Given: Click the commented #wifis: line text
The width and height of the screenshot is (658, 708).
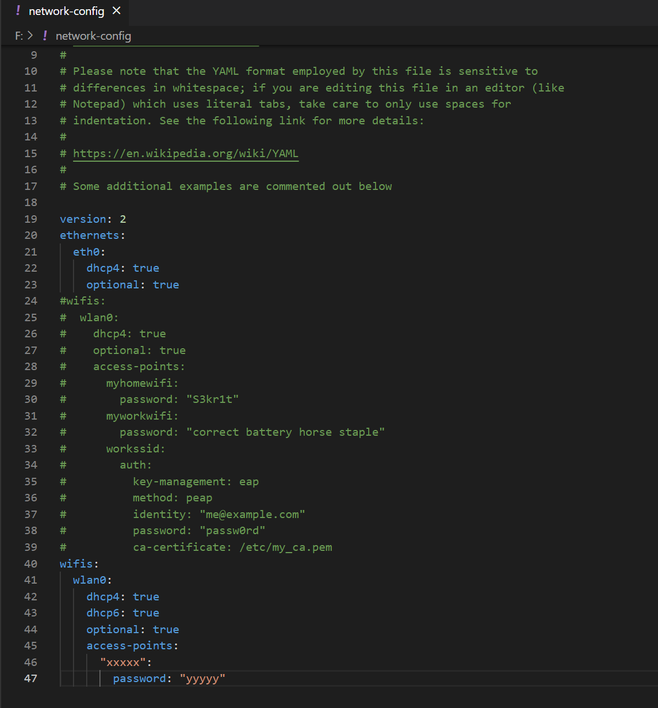Looking at the screenshot, I should (x=83, y=300).
